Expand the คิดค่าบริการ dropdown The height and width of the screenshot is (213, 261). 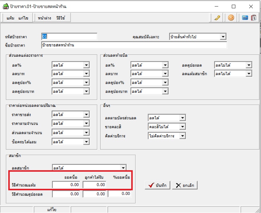(x=183, y=136)
